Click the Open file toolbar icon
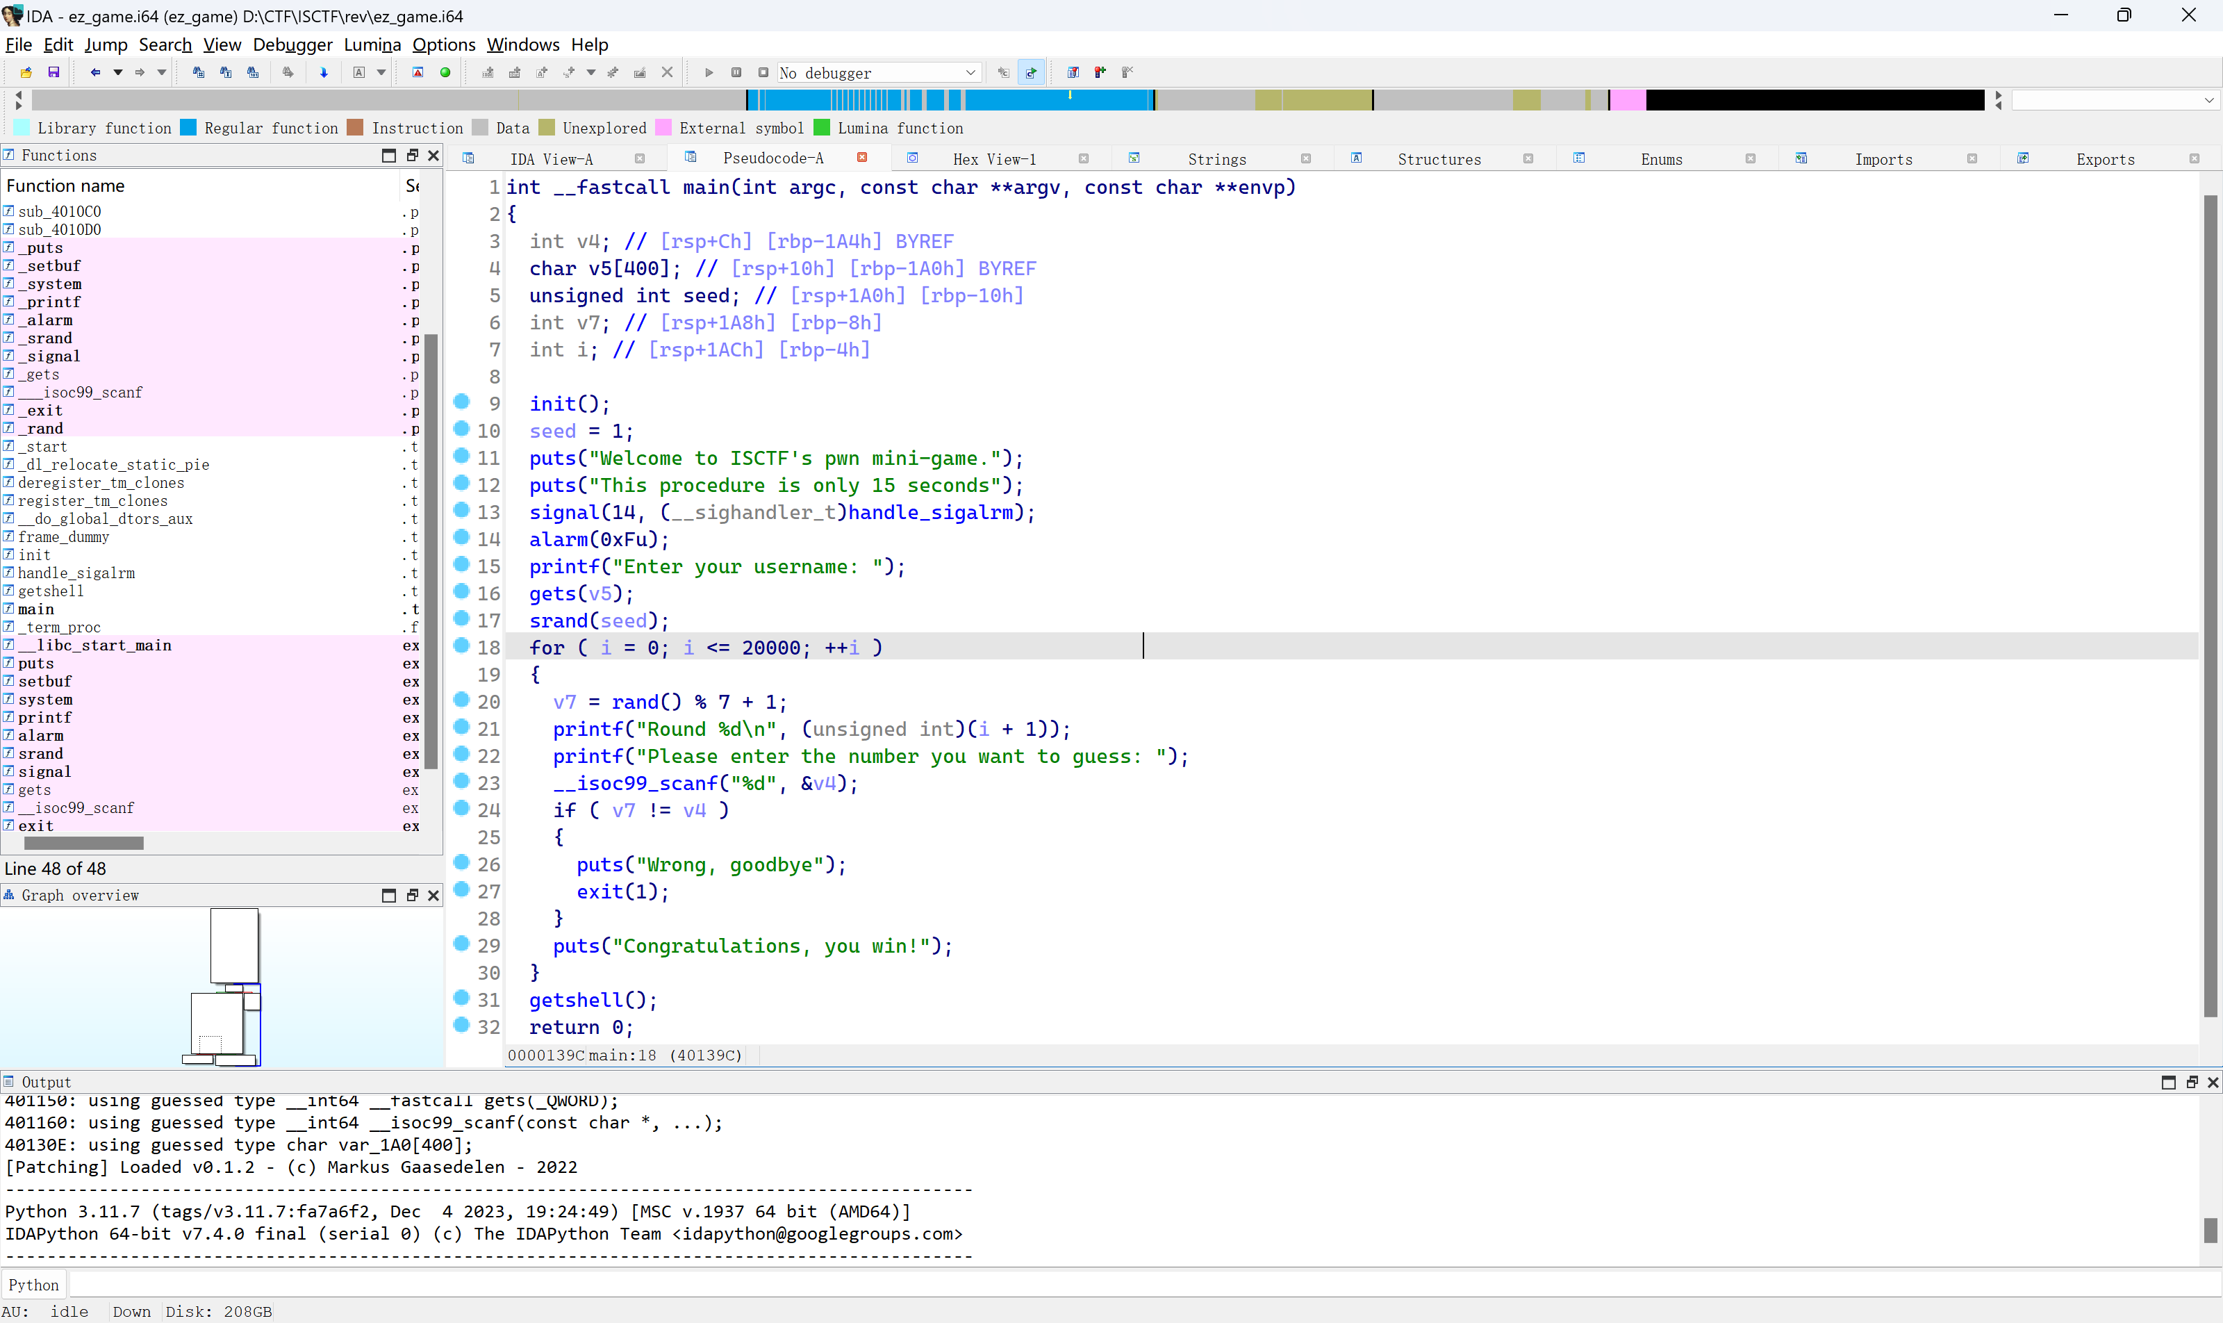This screenshot has height=1323, width=2223. (x=26, y=72)
